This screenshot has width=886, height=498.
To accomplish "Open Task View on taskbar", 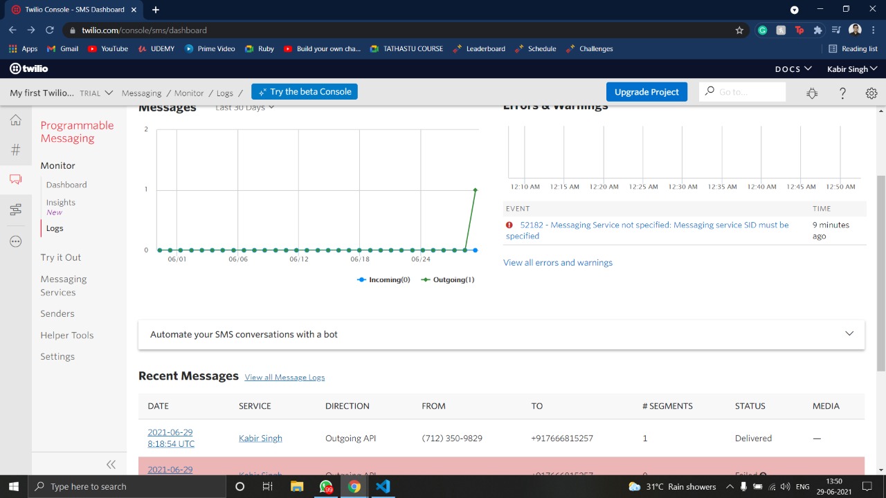I will tap(268, 486).
